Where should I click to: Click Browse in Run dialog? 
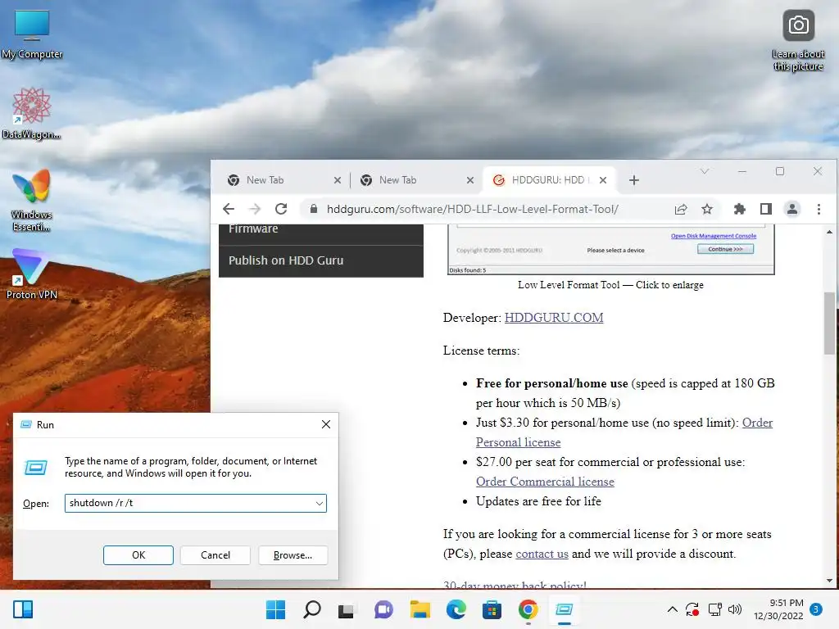[x=293, y=555]
